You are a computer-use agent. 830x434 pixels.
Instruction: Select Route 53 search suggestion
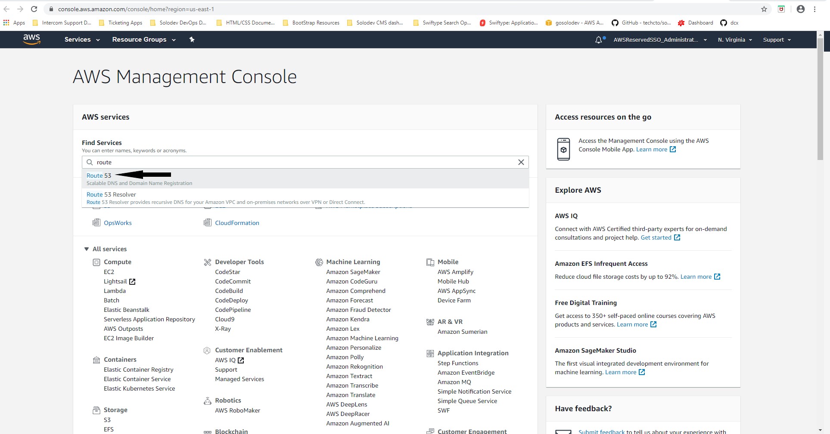tap(305, 179)
